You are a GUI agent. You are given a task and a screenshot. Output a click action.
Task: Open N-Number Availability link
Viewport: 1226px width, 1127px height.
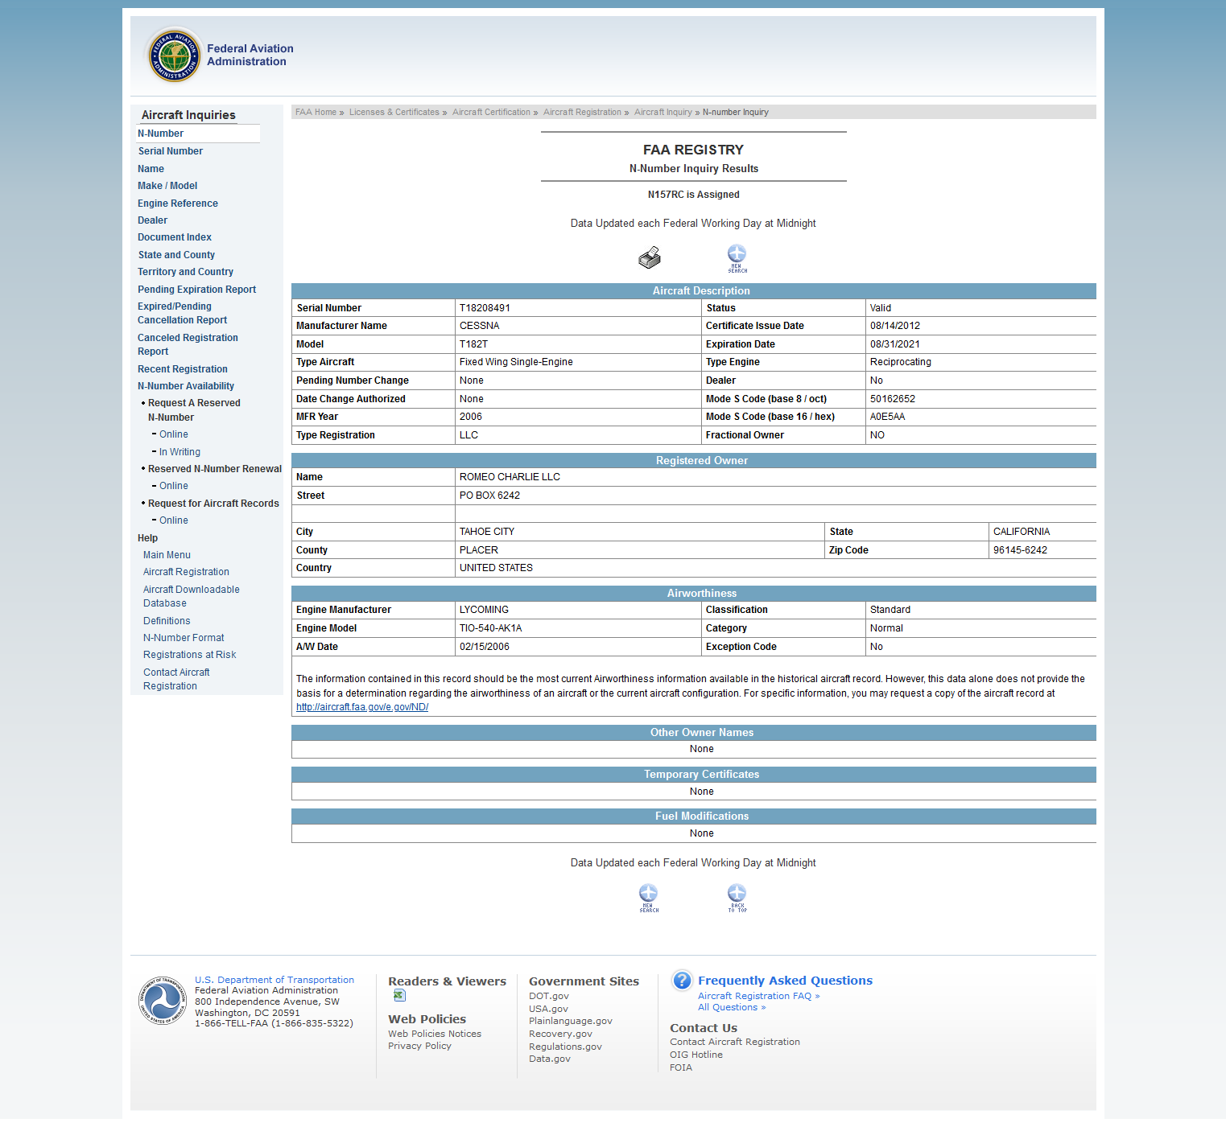186,386
